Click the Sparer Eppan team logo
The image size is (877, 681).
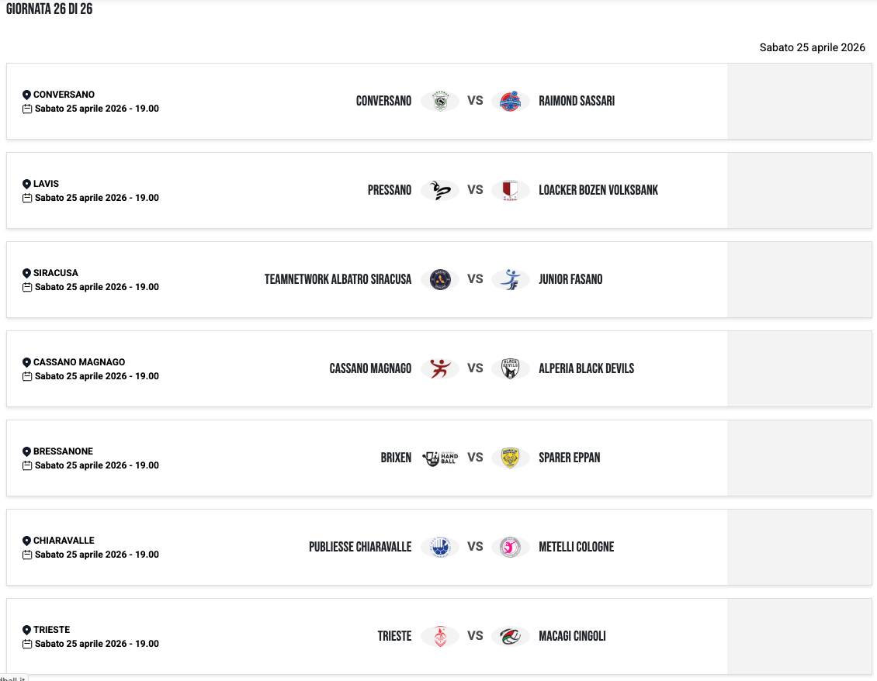(510, 458)
